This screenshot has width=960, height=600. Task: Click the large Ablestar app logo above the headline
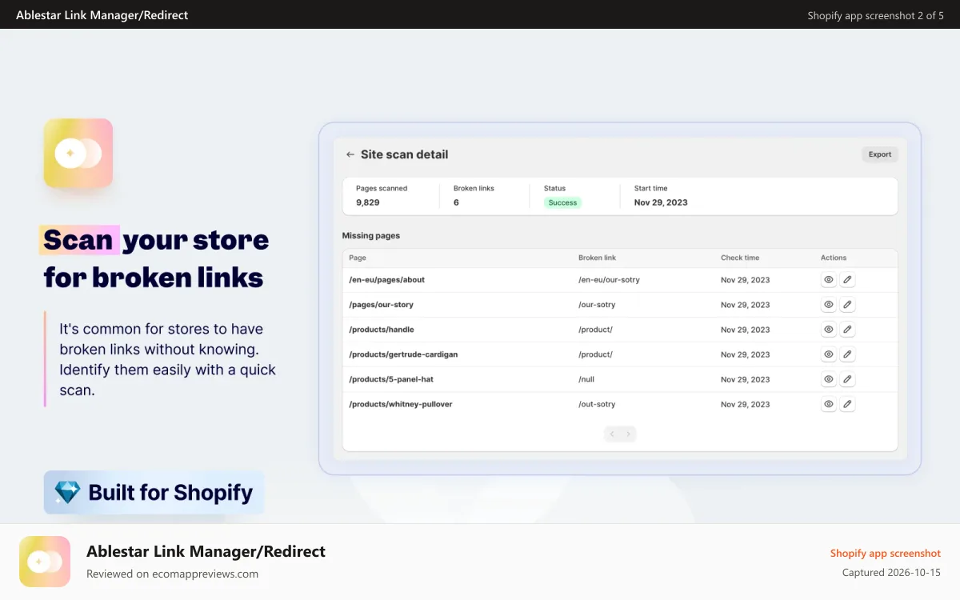click(78, 153)
